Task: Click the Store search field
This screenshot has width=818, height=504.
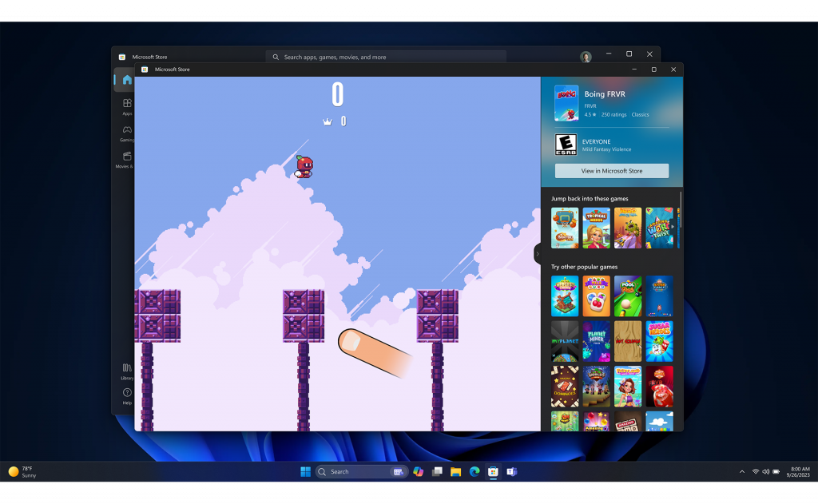Action: (387, 57)
